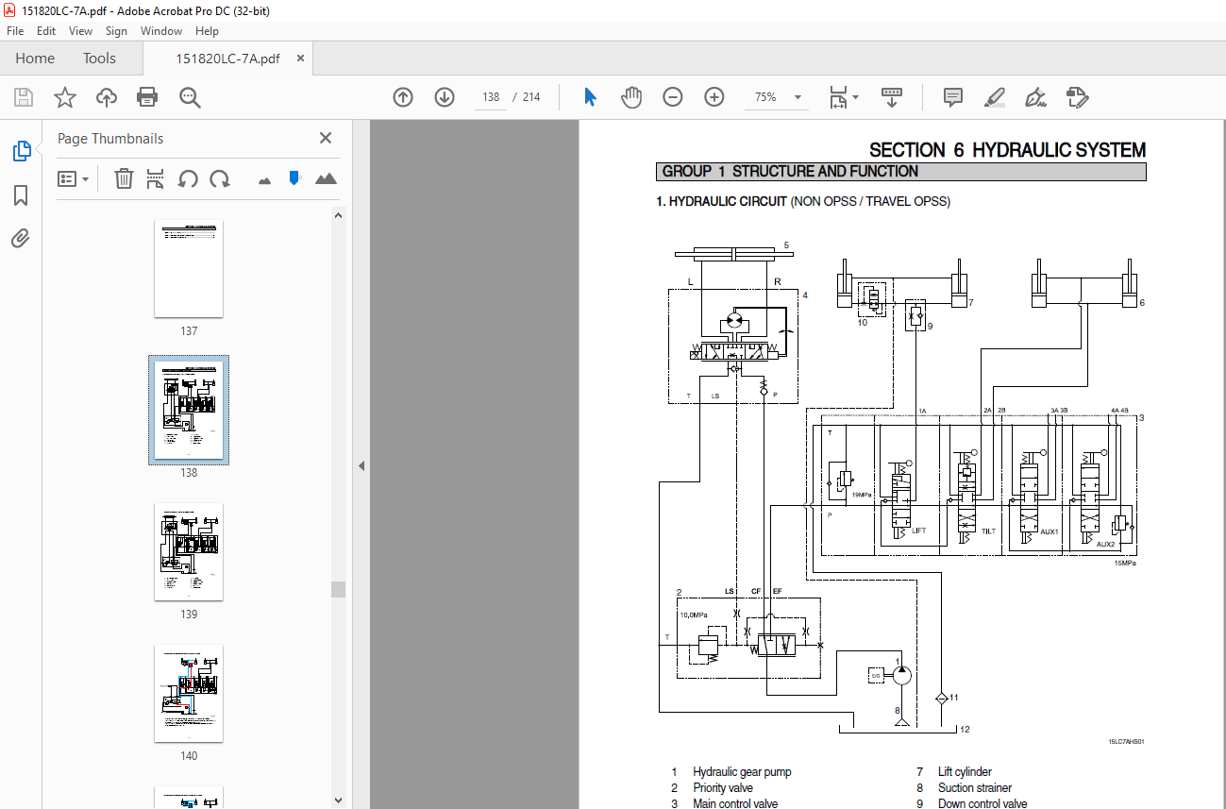The height and width of the screenshot is (809, 1226).
Task: Go to the previous page arrow
Action: point(403,97)
